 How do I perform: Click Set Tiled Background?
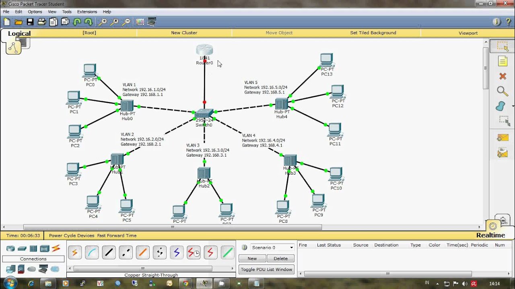pyautogui.click(x=373, y=33)
